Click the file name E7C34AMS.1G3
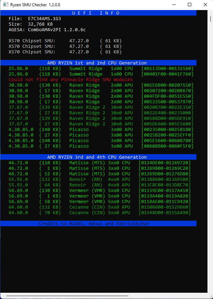This screenshot has width=213, height=299. click(x=45, y=19)
